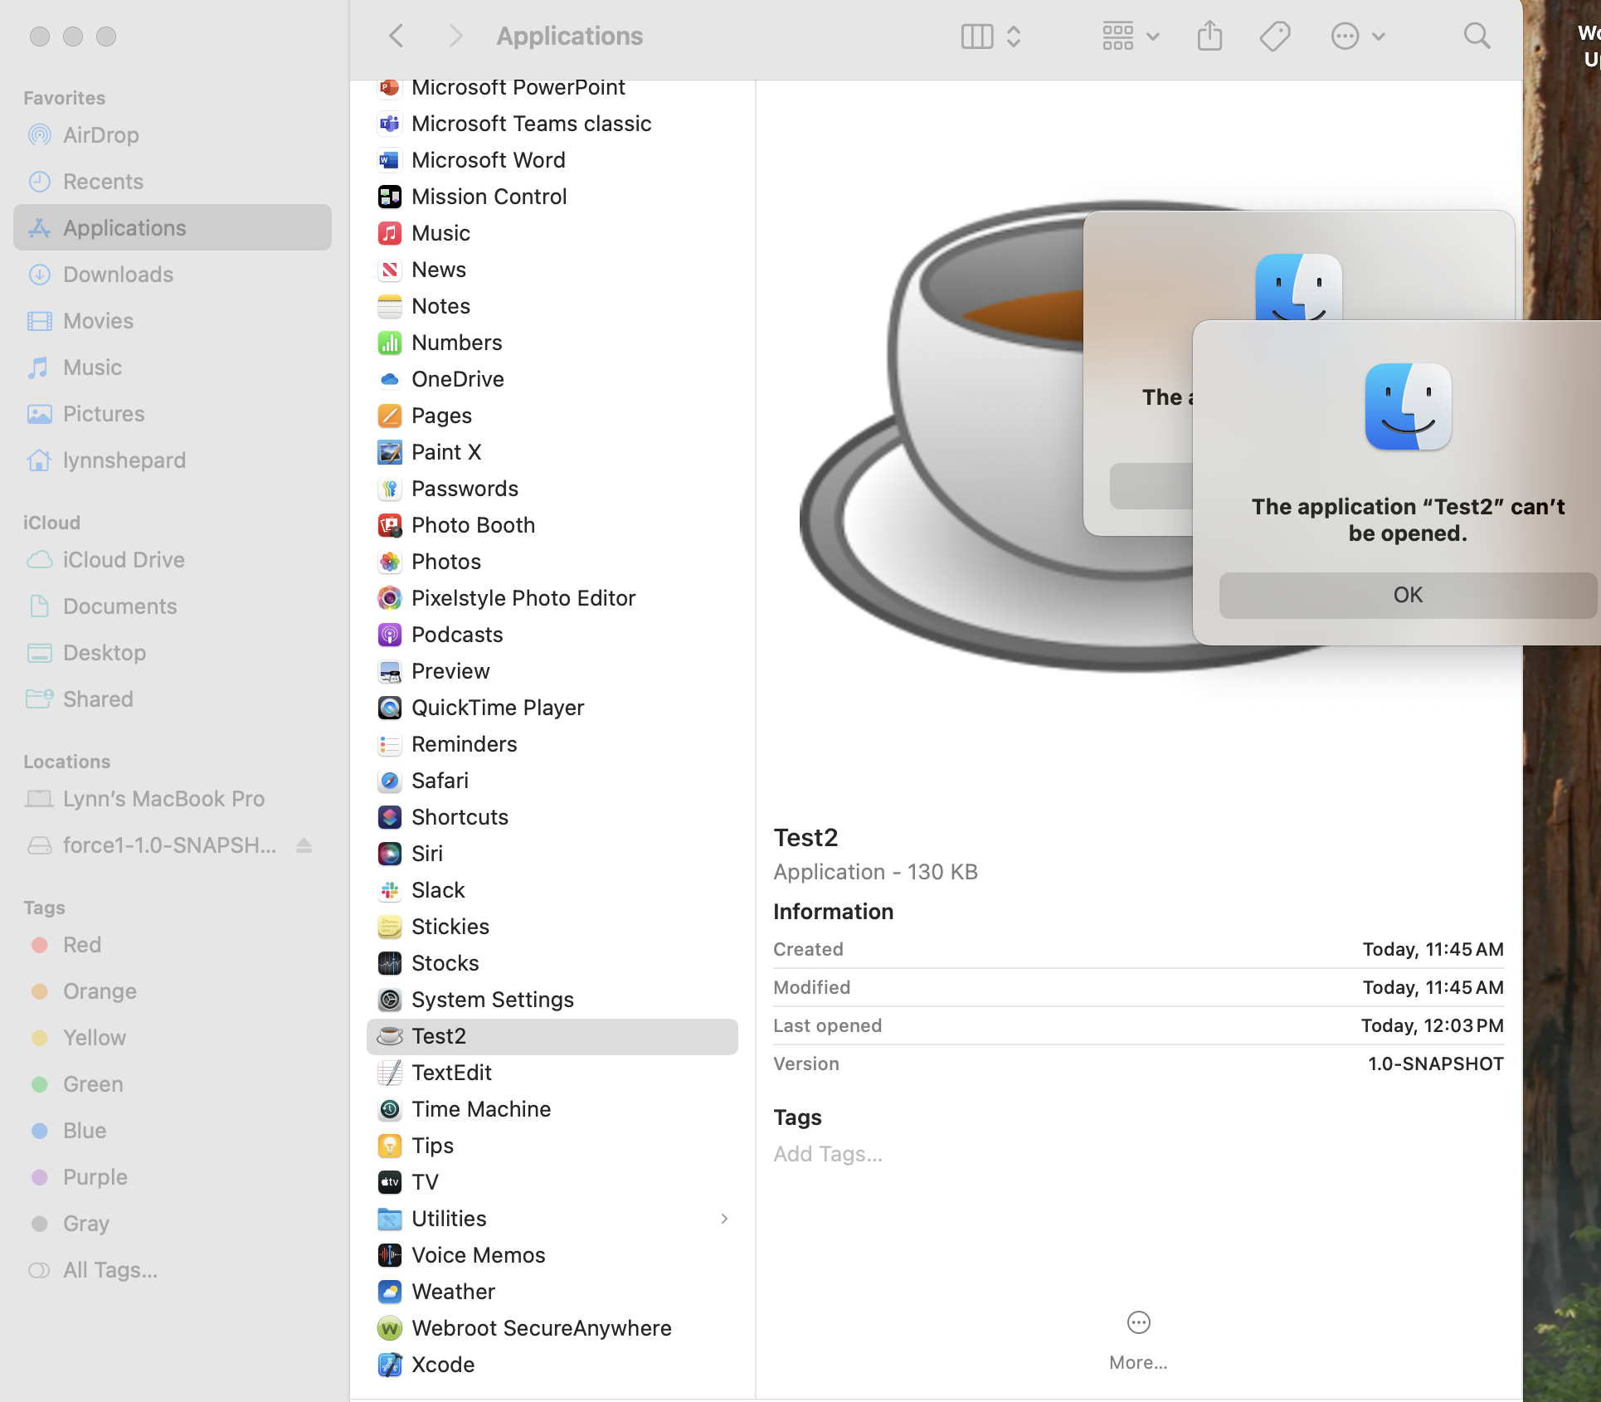Select the Mission Control app icon
This screenshot has width=1601, height=1402.
click(x=389, y=196)
